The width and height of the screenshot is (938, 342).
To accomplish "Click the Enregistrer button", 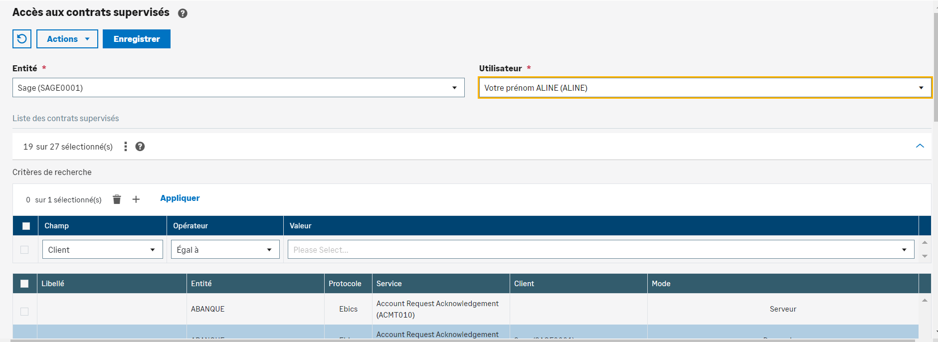I will pos(137,39).
